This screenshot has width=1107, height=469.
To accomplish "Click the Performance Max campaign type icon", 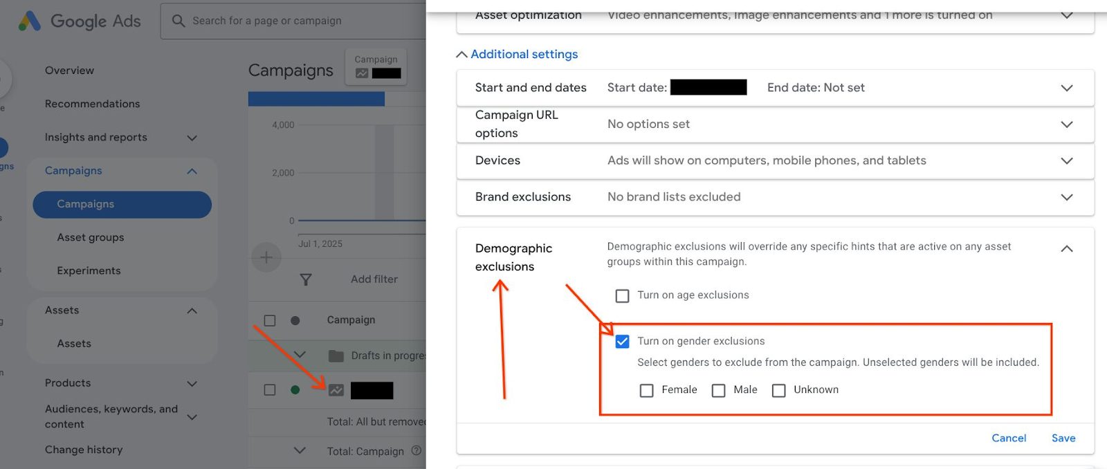I will click(x=336, y=390).
